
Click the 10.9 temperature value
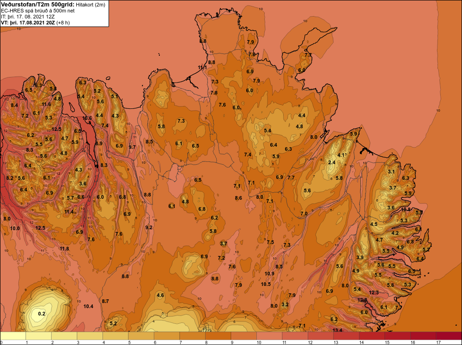(269, 274)
